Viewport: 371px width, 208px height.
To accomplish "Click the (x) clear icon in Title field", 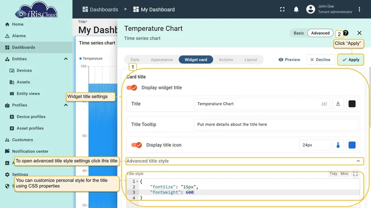I will tap(324, 104).
